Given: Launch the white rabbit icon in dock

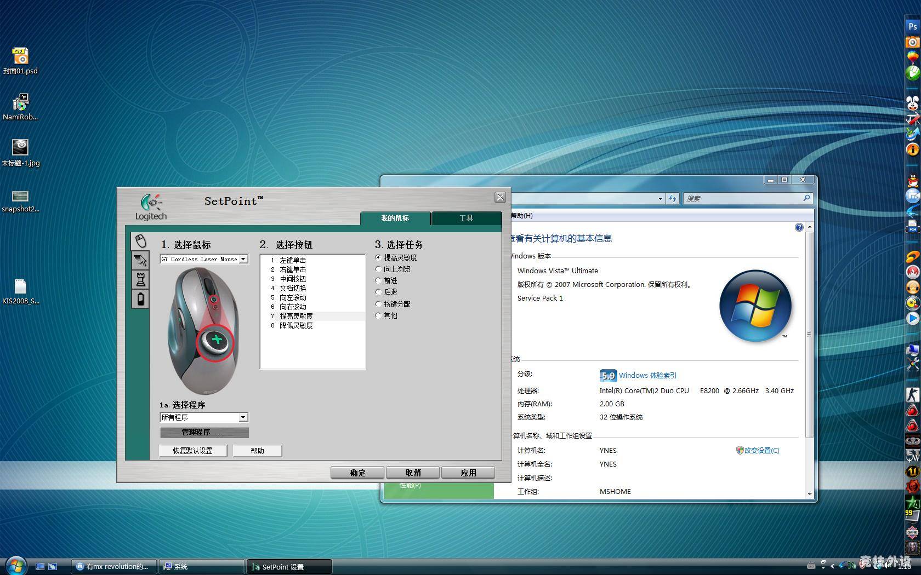Looking at the screenshot, I should (912, 103).
